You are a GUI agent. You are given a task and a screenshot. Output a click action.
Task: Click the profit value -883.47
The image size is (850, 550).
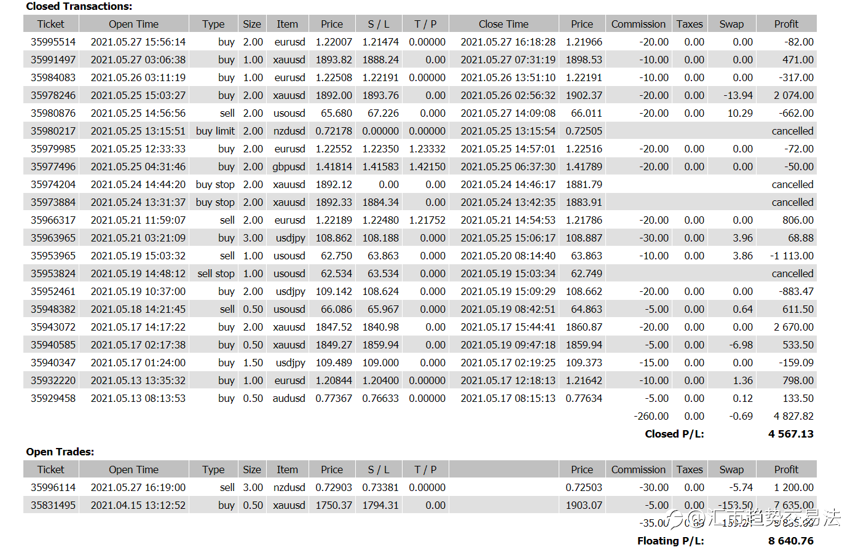coord(796,291)
